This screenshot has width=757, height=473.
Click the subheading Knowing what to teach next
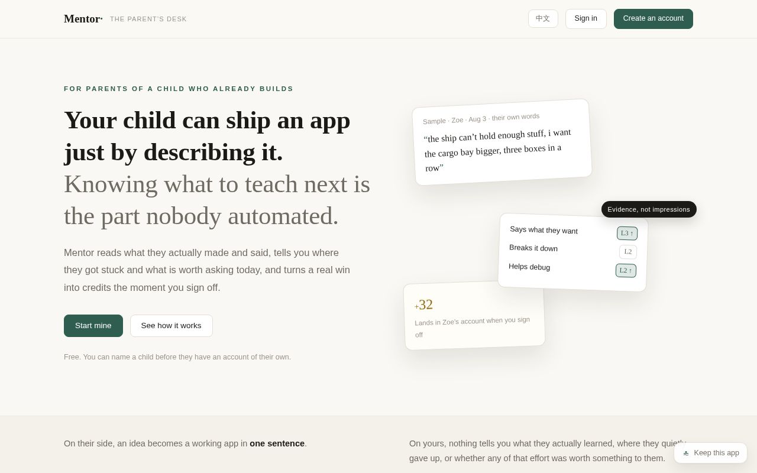click(x=217, y=200)
